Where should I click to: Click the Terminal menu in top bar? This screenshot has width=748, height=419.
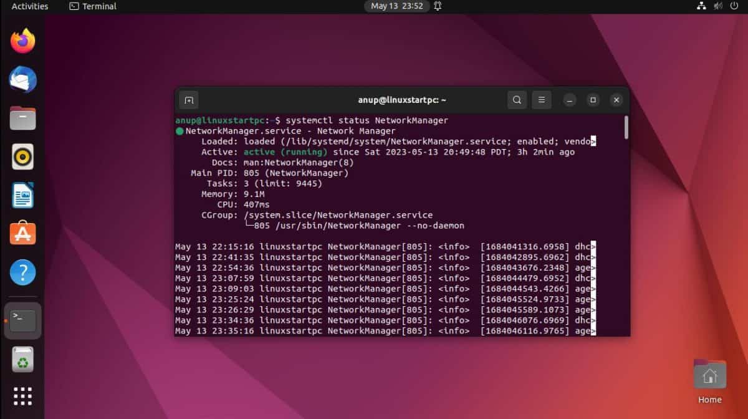pyautogui.click(x=92, y=7)
